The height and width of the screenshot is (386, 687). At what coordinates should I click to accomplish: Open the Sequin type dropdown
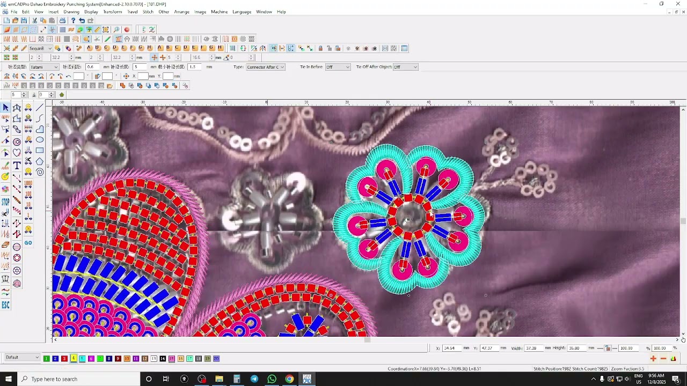[41, 48]
